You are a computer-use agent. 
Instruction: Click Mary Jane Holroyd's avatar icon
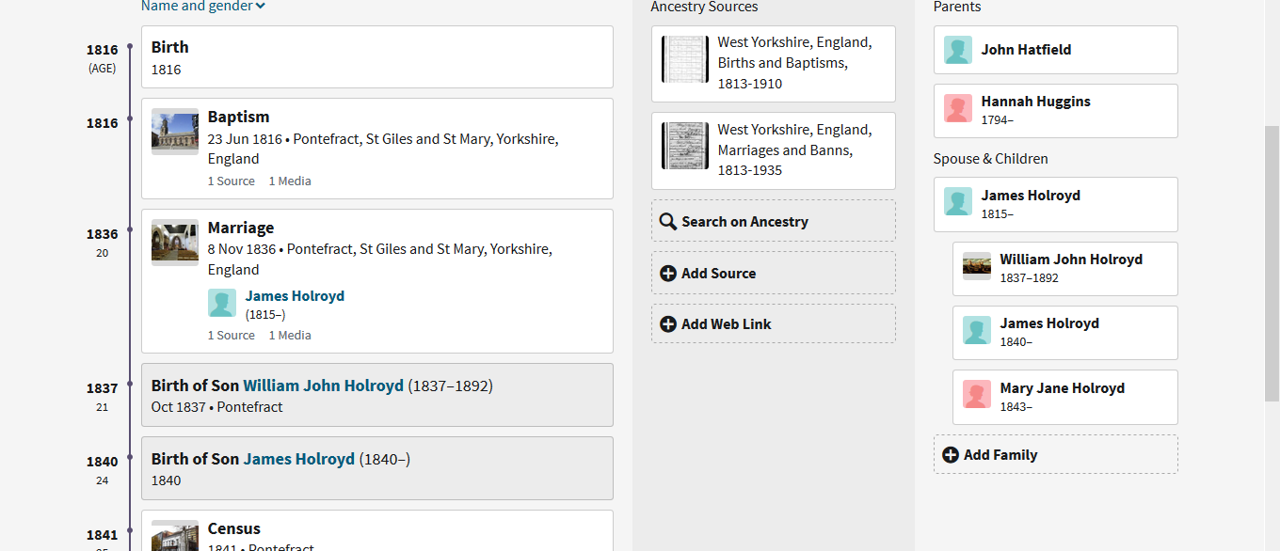pos(977,395)
